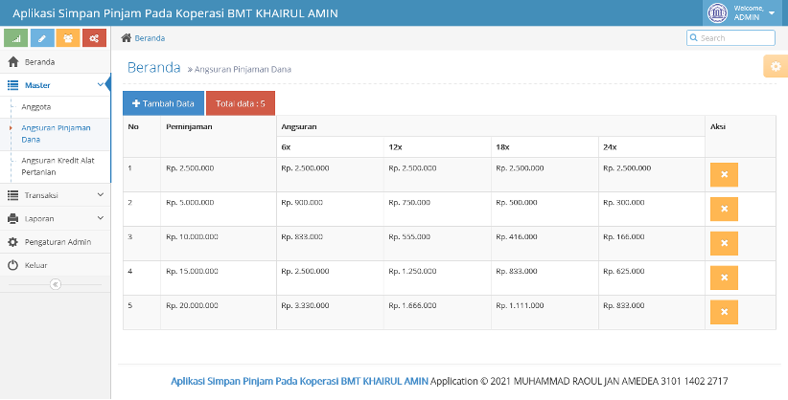Click the red cogs shortcut icon
Viewport: 788px width, 400px height.
click(94, 38)
